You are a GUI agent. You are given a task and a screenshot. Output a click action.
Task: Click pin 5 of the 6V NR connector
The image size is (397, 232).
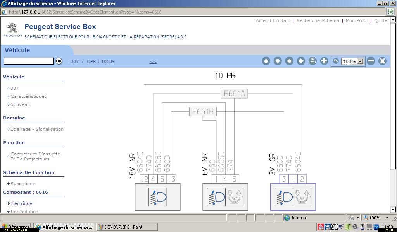[x=234, y=179]
